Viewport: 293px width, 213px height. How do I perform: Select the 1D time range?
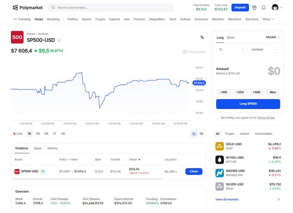click(x=30, y=134)
